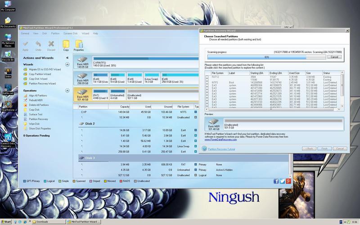Click wizard list horizontal scroll-right arrow
Screen dimensions: 360x225
339,109
